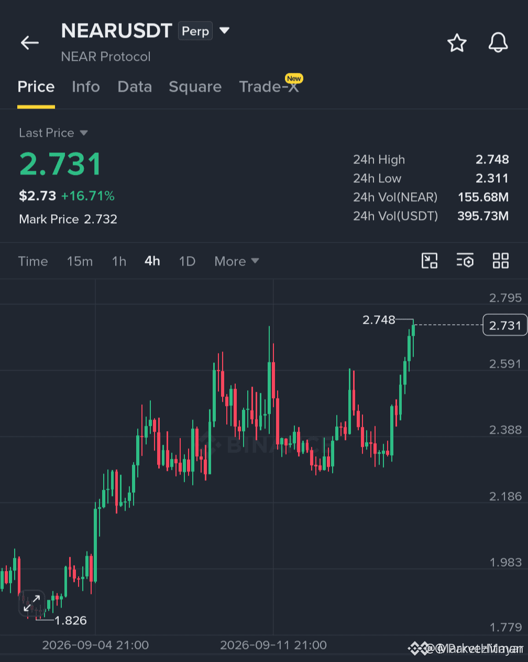Click the current price 2.731 axis label
528x662 pixels.
(x=505, y=325)
